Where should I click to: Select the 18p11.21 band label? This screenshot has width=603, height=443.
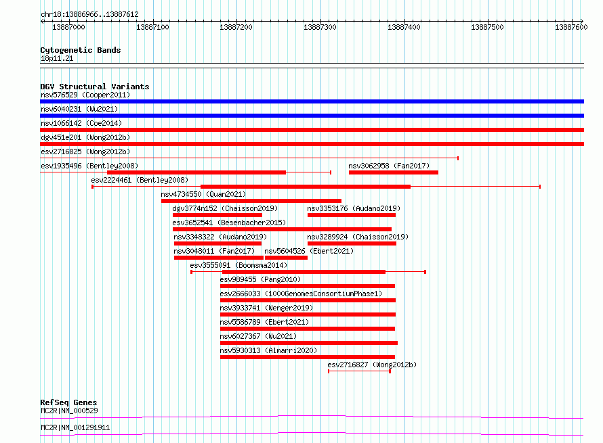click(57, 58)
